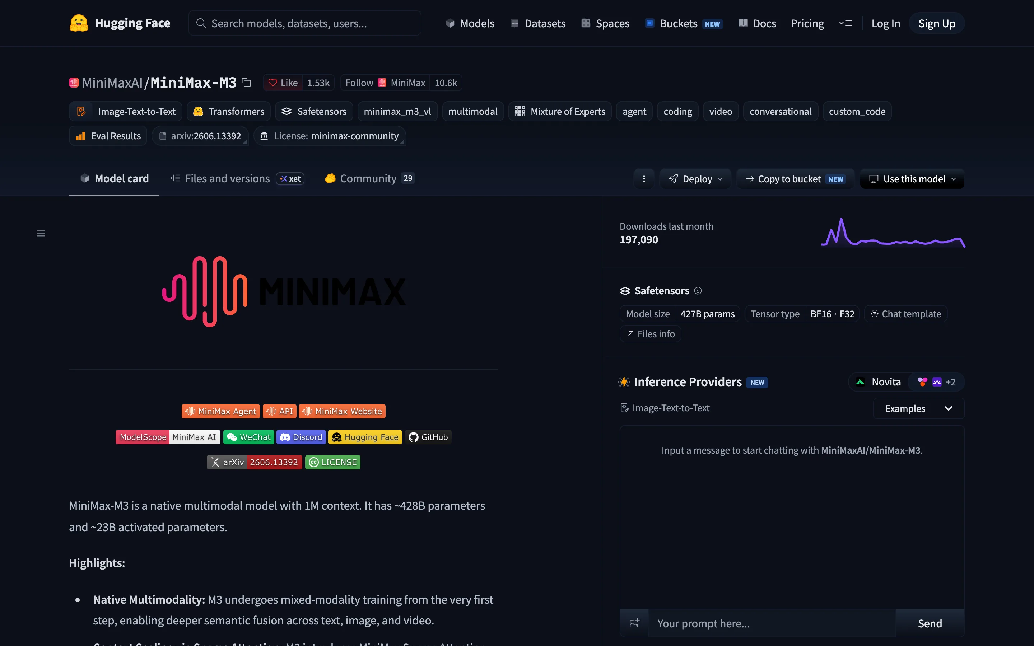Open the GitHub badge

tap(428, 437)
